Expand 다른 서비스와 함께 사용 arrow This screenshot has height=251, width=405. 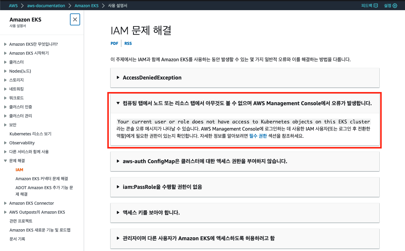tap(5, 152)
